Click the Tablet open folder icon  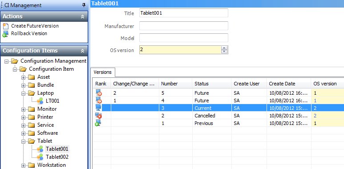tap(32, 141)
